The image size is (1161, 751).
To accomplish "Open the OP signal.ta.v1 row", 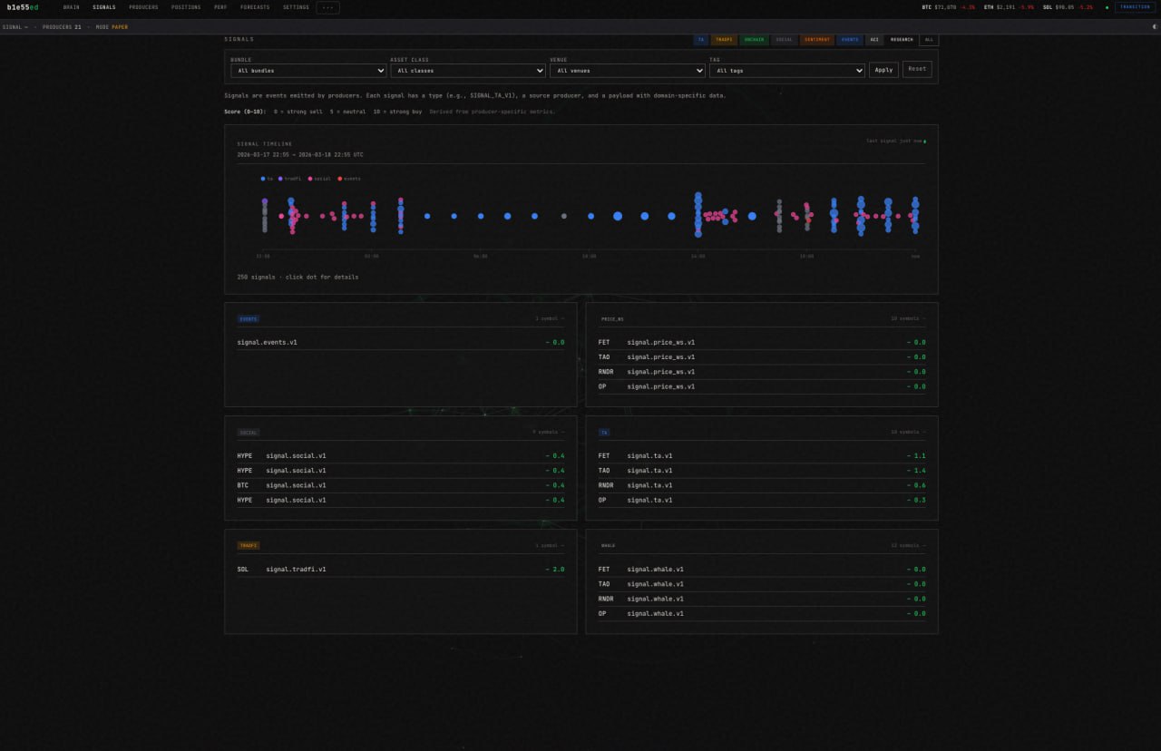I will [x=762, y=500].
